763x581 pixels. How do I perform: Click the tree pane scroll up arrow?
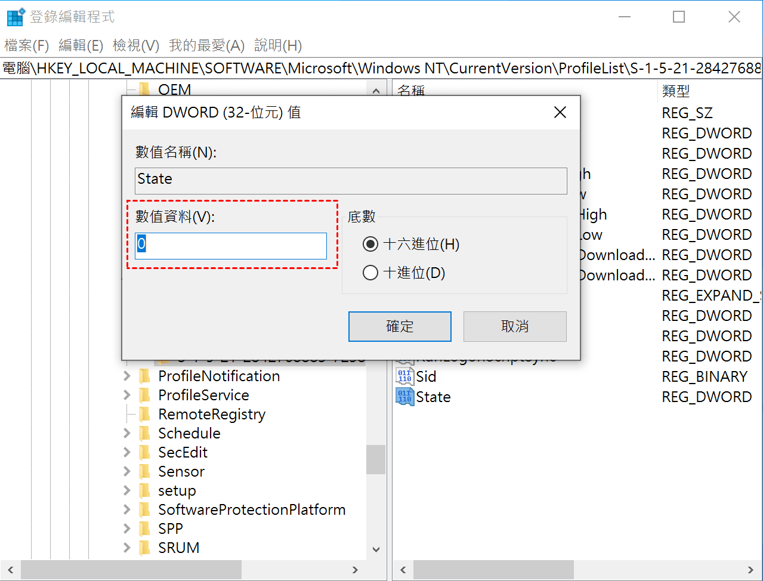pyautogui.click(x=376, y=91)
